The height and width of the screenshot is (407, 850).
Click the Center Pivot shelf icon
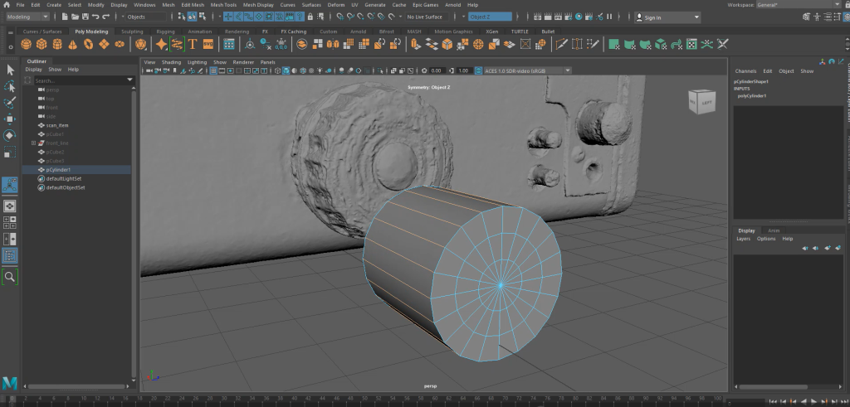[250, 44]
